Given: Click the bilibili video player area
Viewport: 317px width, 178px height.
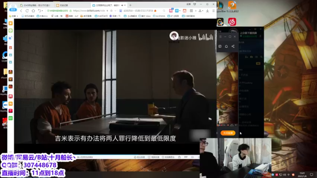Looking at the screenshot, I should 115,87.
